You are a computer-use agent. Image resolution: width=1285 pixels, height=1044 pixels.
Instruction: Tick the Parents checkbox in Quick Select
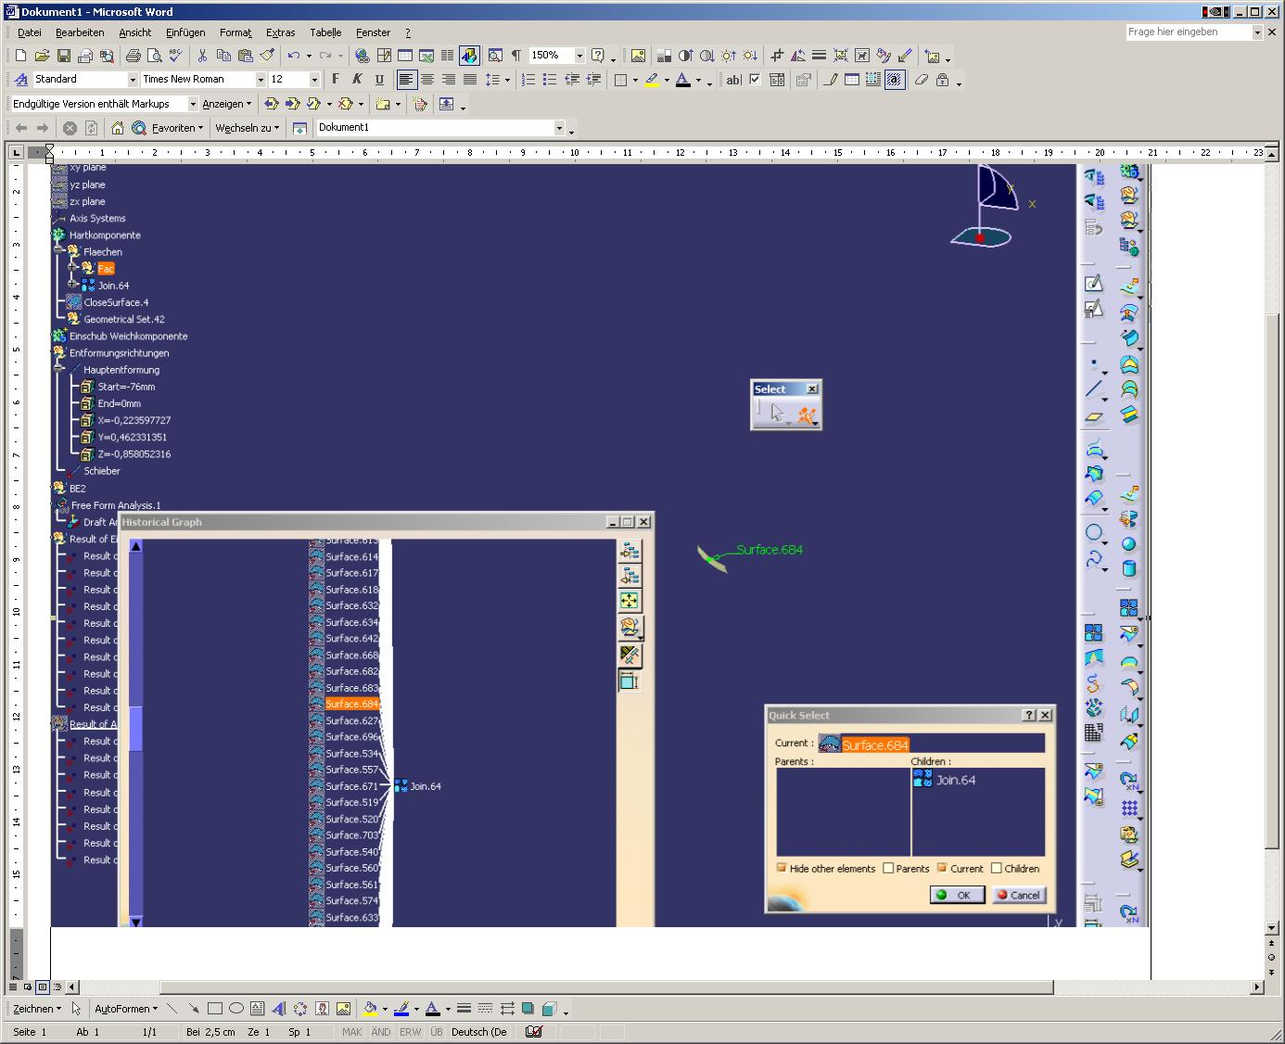tap(888, 869)
